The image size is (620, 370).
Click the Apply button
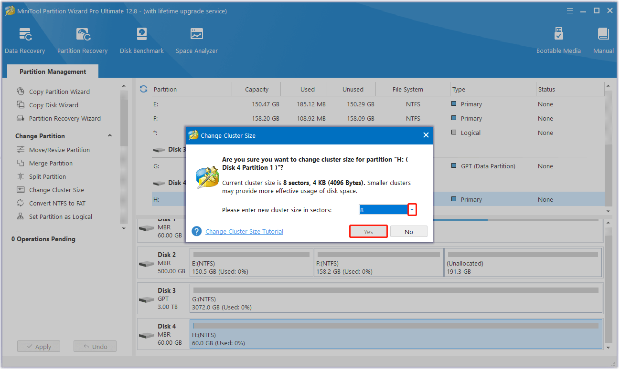point(38,347)
